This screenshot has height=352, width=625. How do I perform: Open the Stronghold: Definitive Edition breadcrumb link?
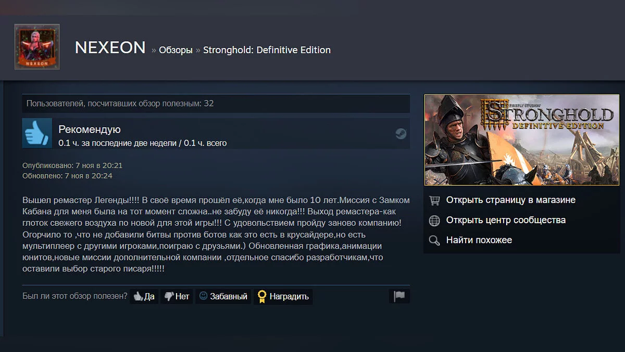point(267,50)
